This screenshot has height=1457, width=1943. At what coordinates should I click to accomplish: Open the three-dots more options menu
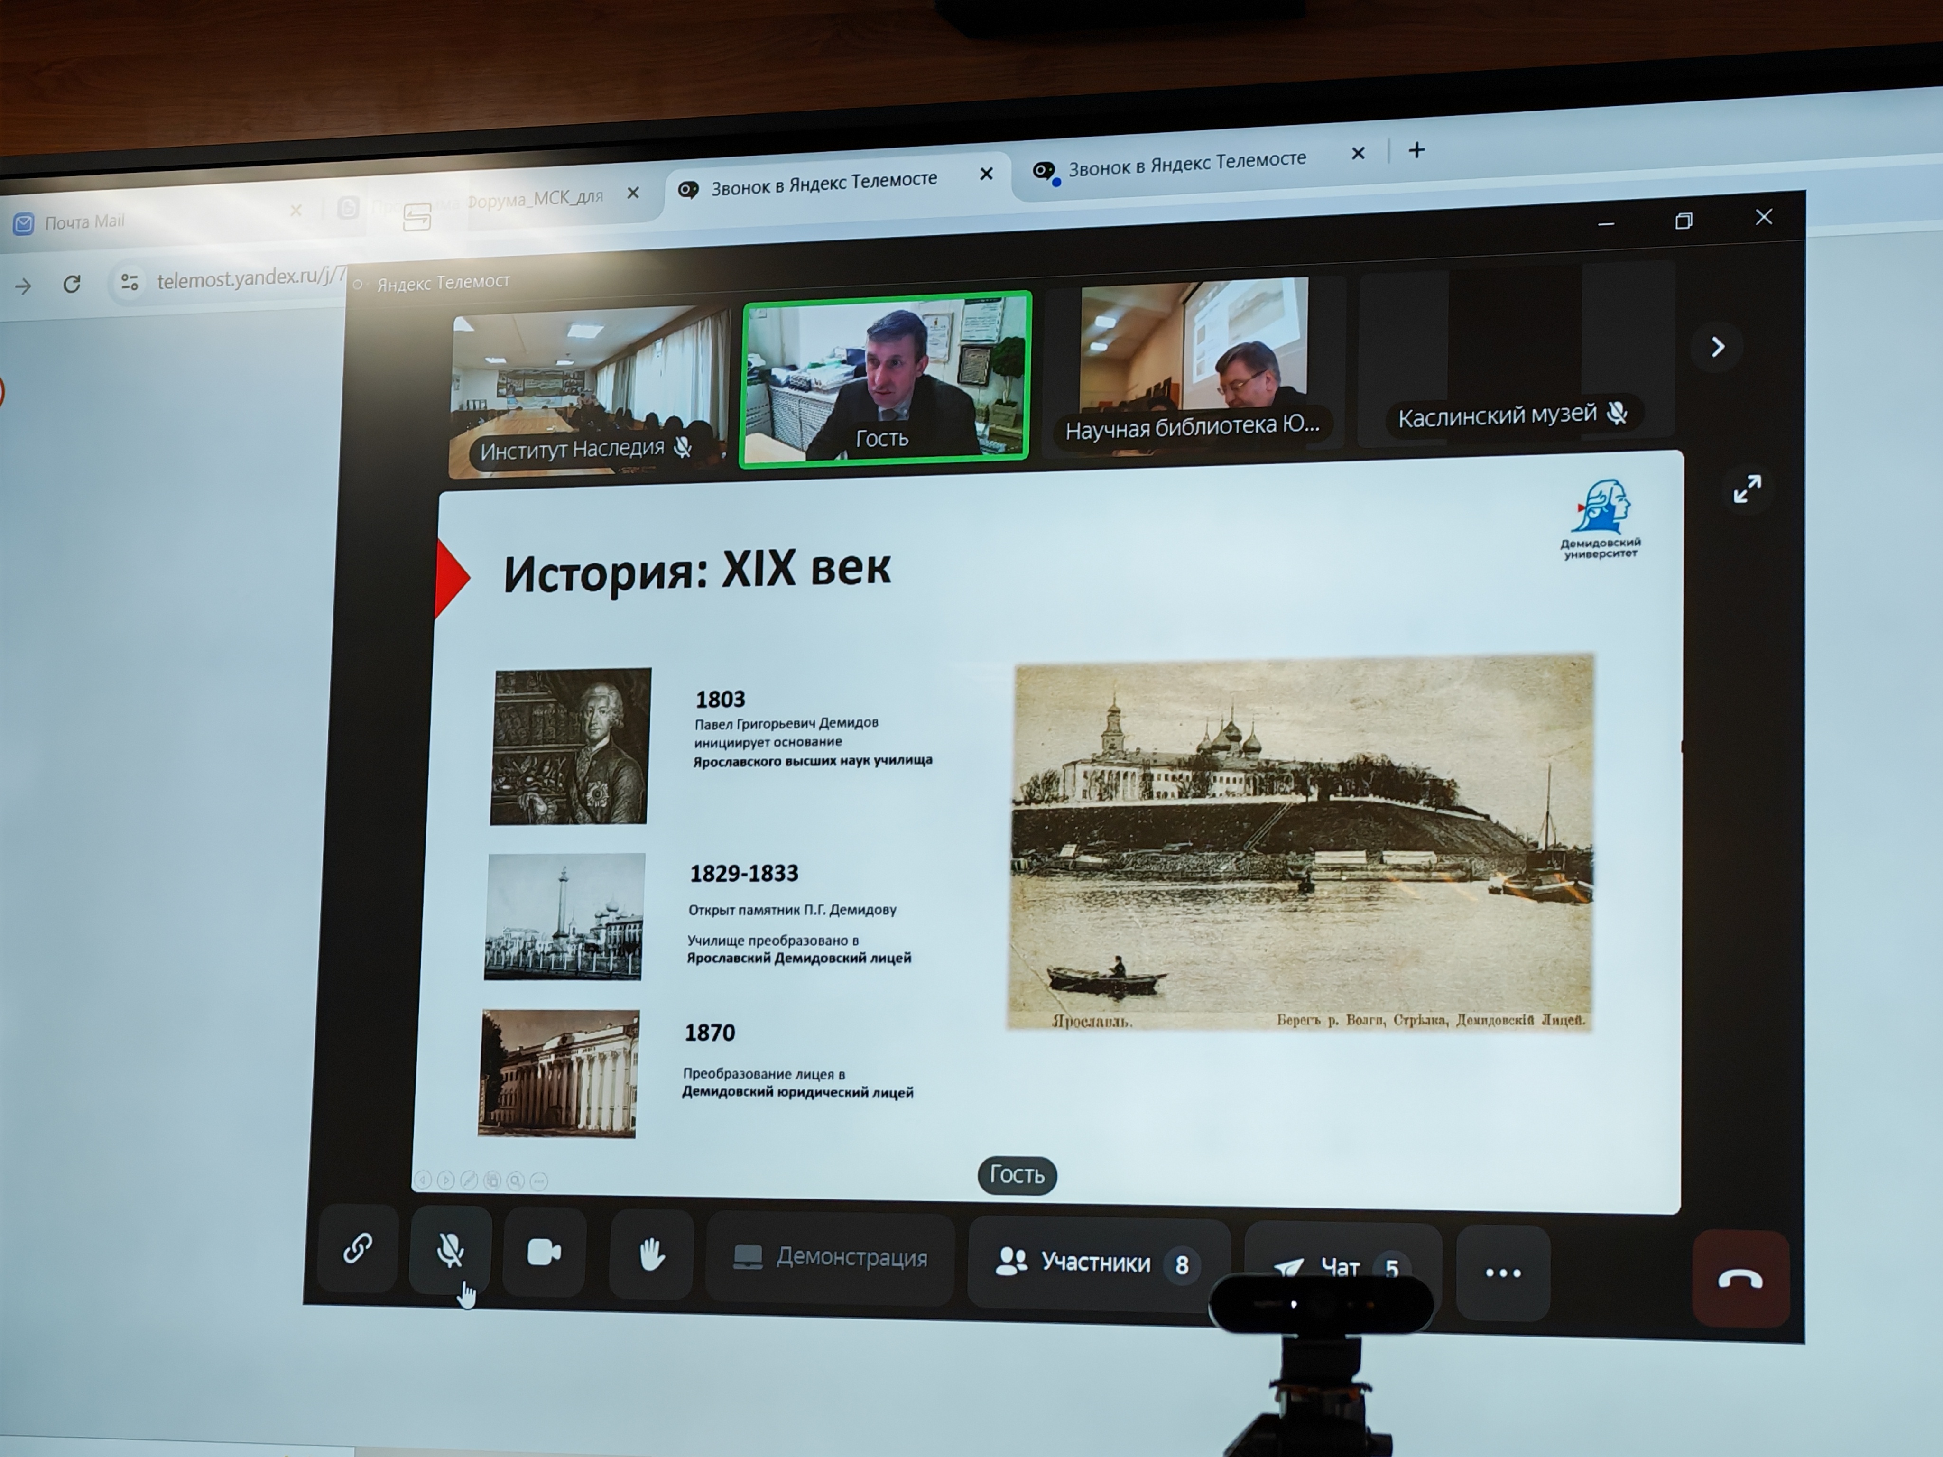point(1503,1273)
